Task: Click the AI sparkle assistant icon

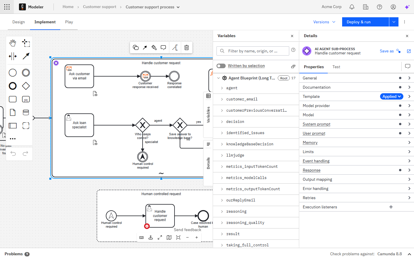Action: tap(407, 7)
